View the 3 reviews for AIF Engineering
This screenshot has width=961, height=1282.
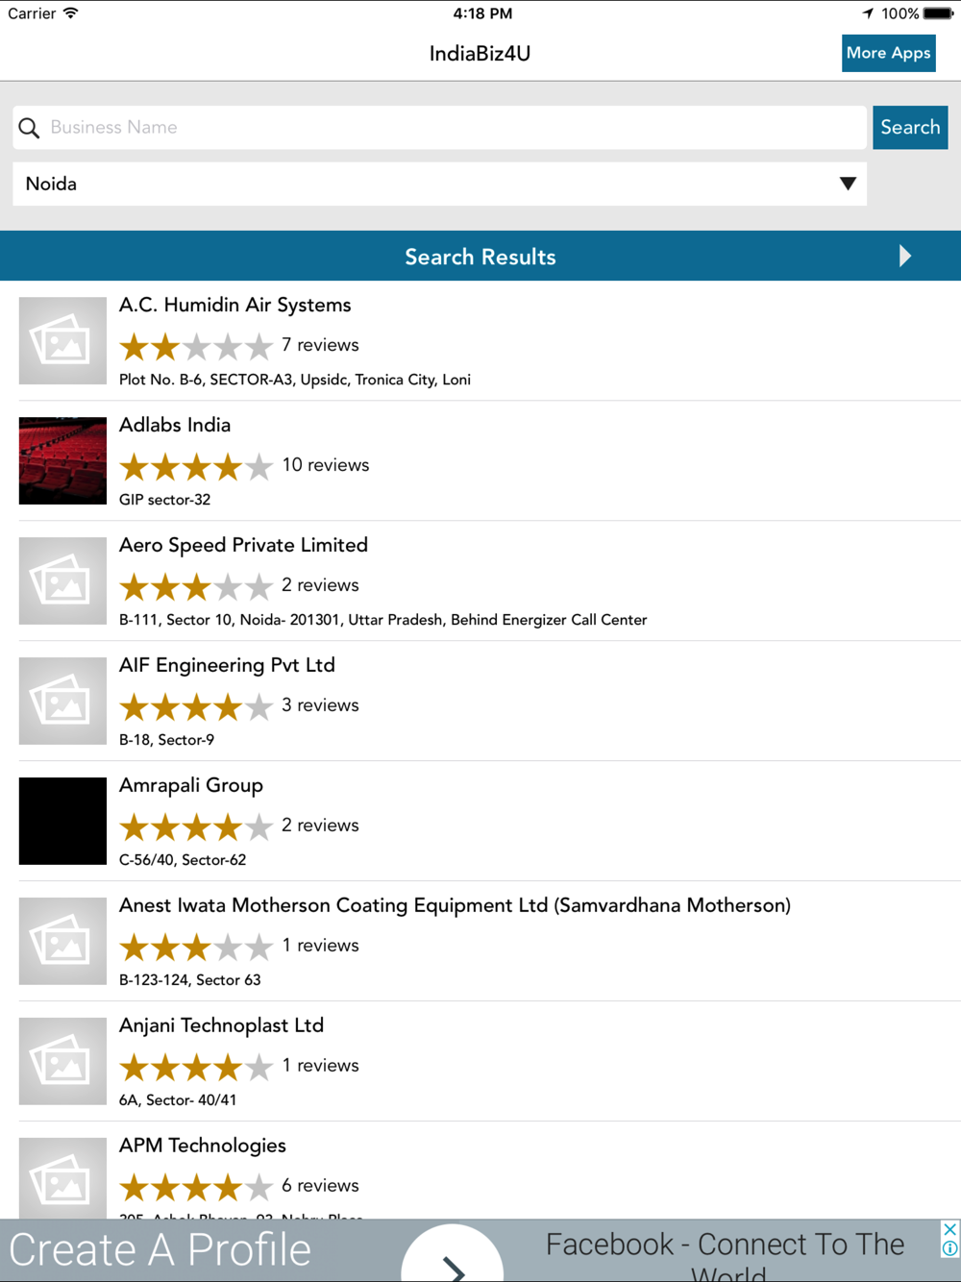[320, 705]
